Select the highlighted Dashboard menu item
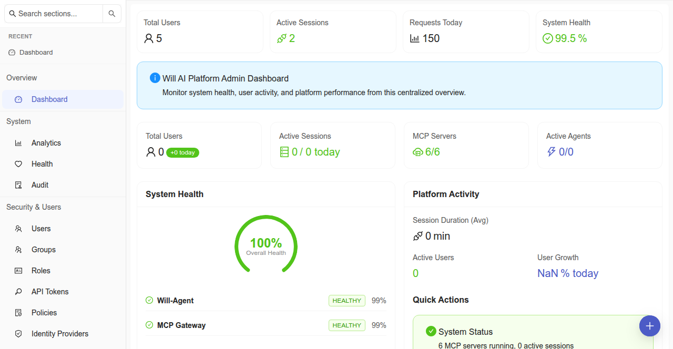The width and height of the screenshot is (673, 349). coord(63,99)
